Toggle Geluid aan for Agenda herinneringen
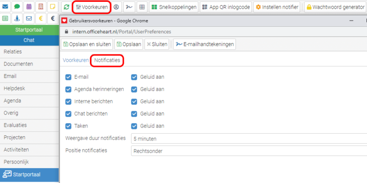Screen dimensions: 367x183 click(134, 89)
